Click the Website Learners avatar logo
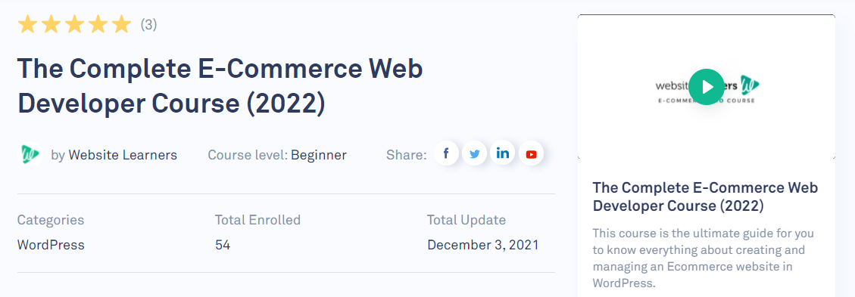The width and height of the screenshot is (855, 297). [30, 154]
